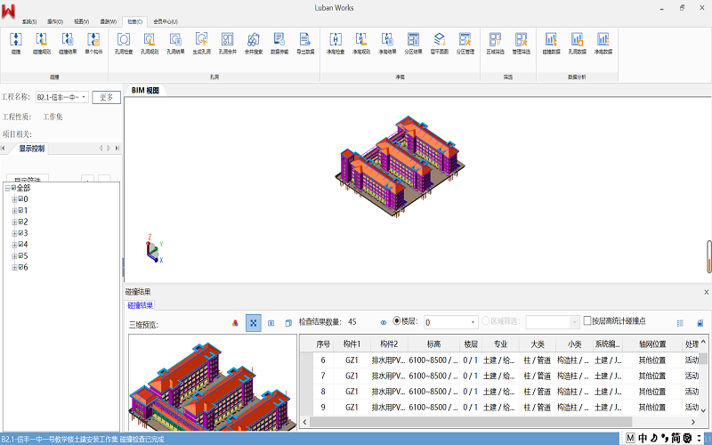Select the 碰撞结果 sub-tab
The image size is (712, 445).
click(x=140, y=305)
